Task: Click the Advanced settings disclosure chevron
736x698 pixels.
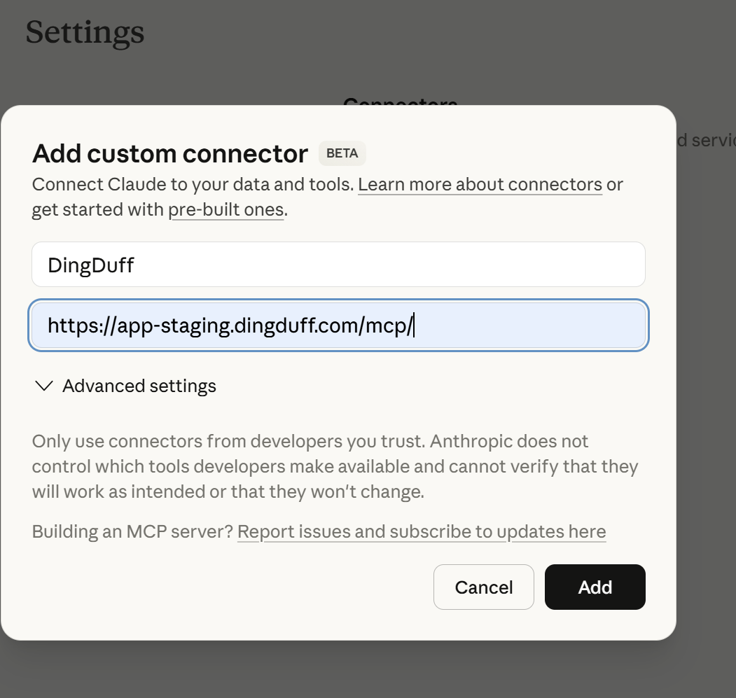Action: [x=43, y=386]
